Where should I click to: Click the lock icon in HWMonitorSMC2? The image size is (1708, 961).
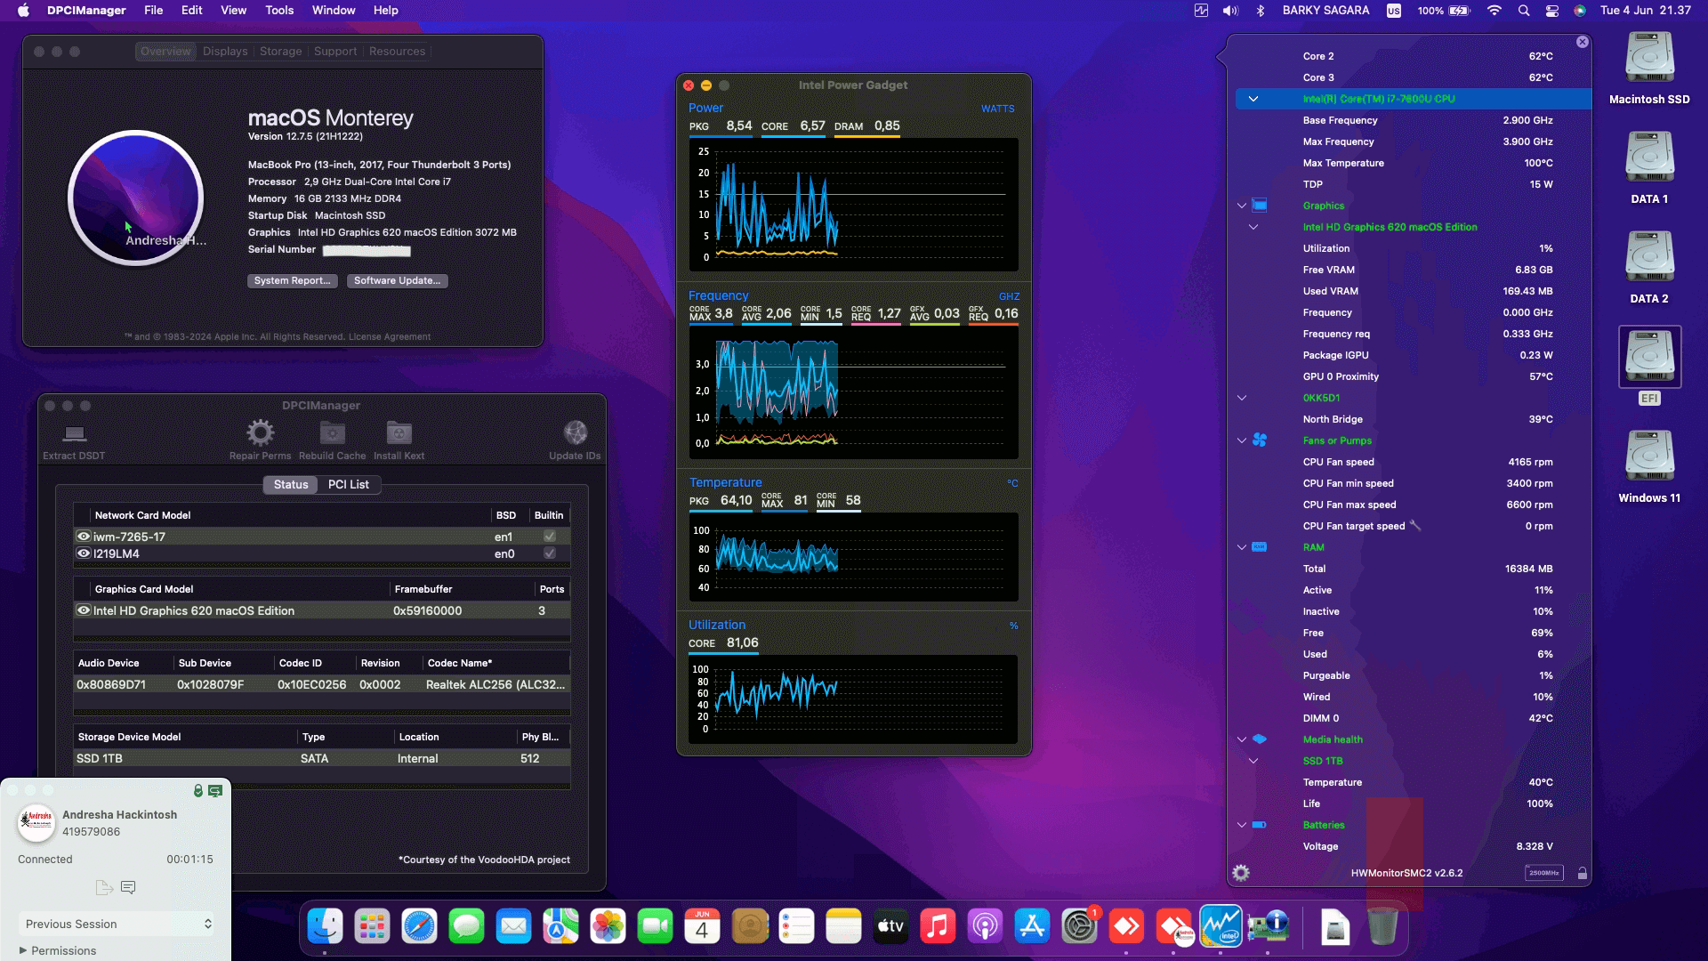pos(1583,873)
